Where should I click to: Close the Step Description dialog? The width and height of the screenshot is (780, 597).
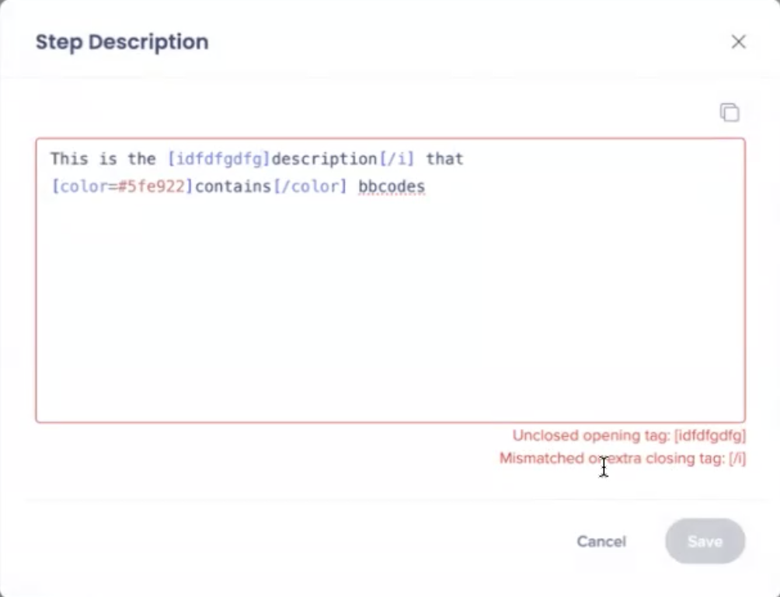[x=738, y=42]
